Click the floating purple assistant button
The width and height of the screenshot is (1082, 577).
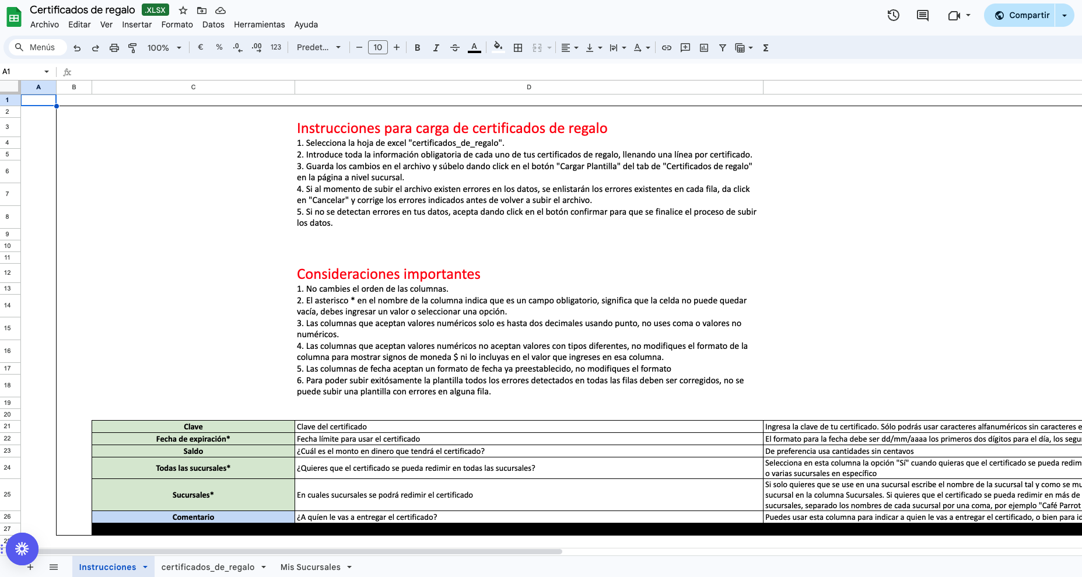point(22,548)
